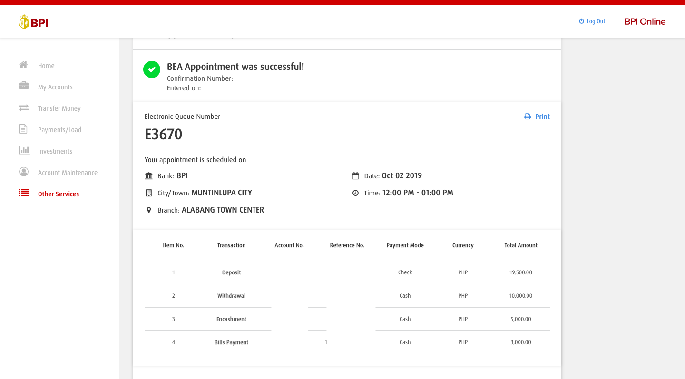685x379 pixels.
Task: Open Account Maintenance
Action: pyautogui.click(x=68, y=173)
